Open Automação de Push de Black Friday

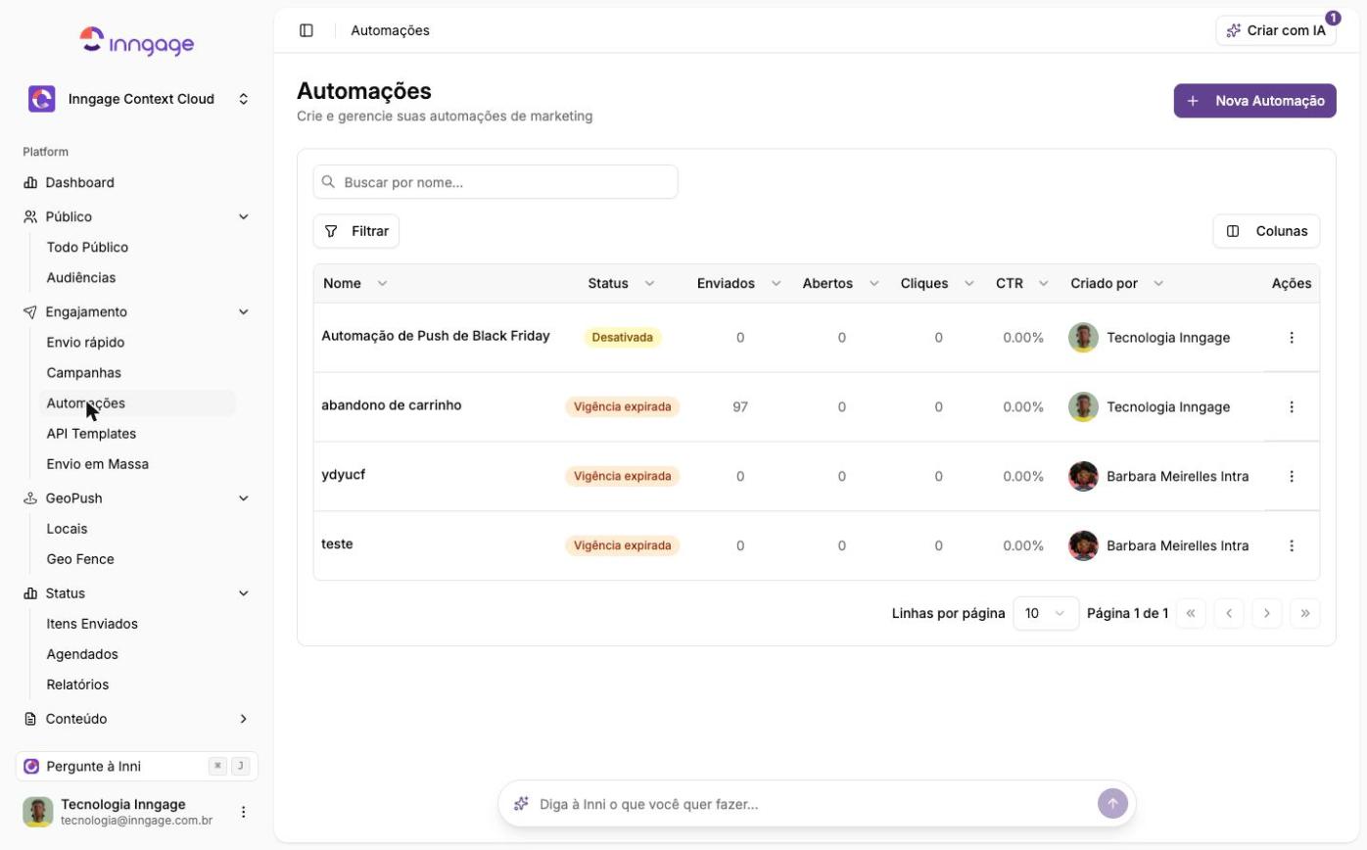[436, 335]
